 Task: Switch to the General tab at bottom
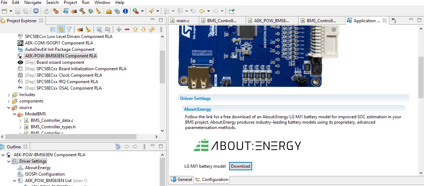tap(182, 179)
